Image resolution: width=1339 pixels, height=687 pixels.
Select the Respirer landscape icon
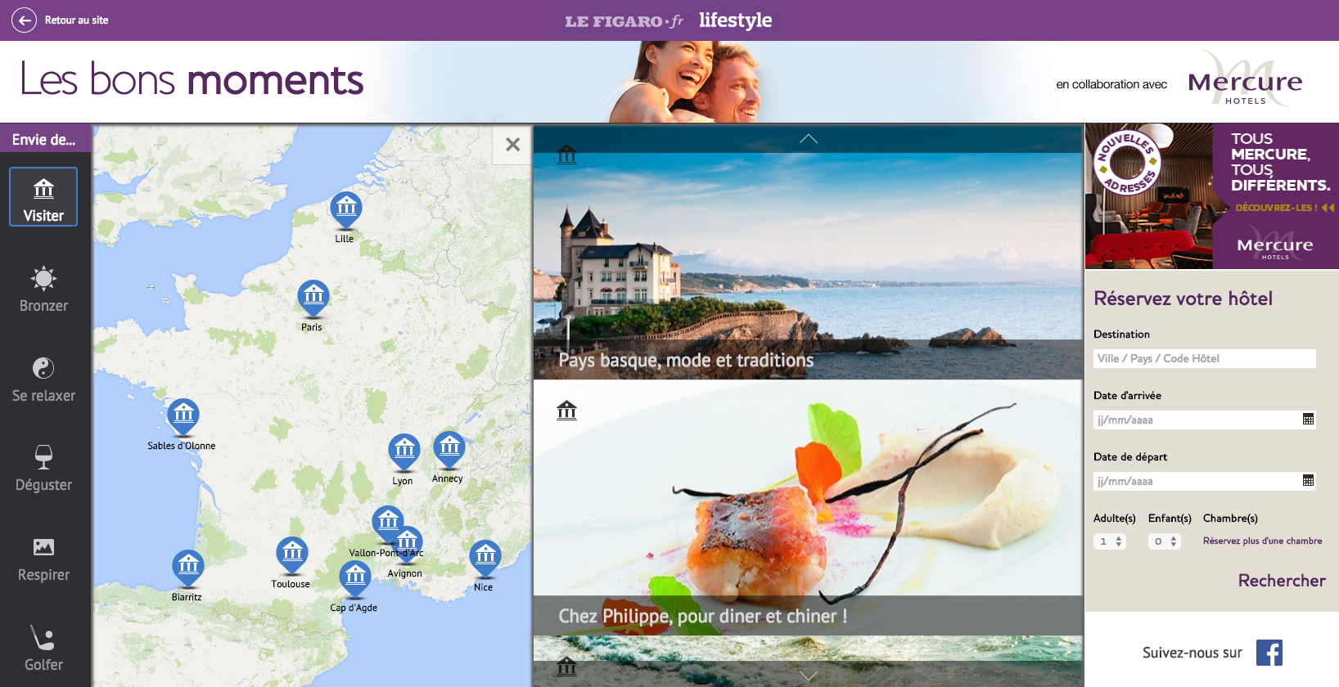[x=43, y=547]
